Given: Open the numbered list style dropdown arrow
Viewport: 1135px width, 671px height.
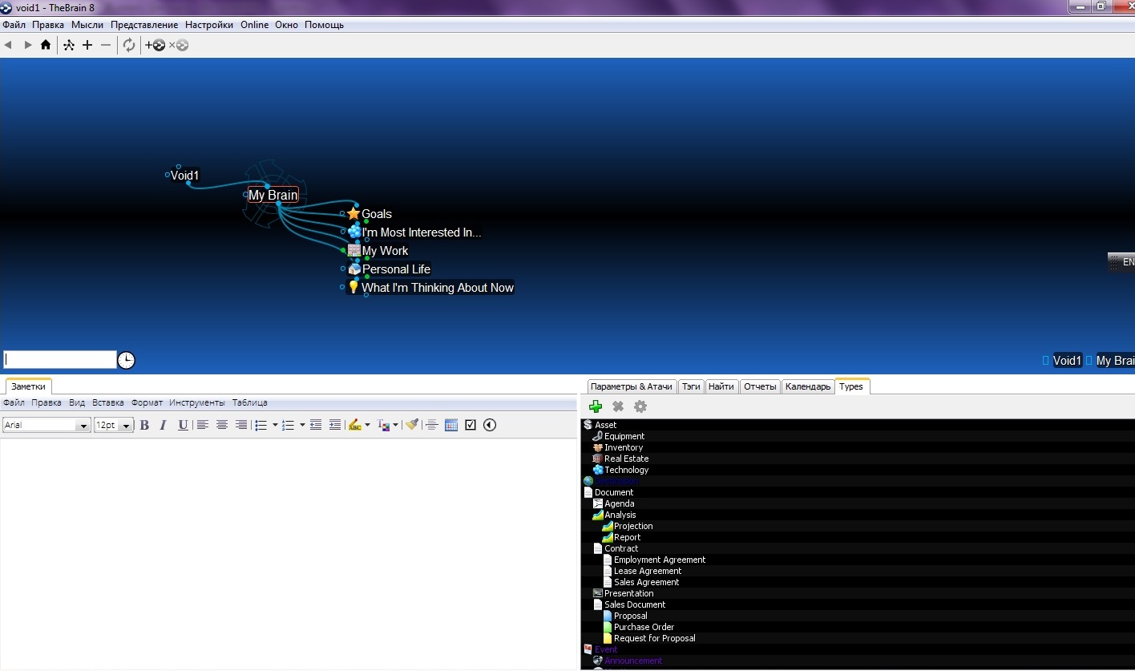Looking at the screenshot, I should point(302,425).
